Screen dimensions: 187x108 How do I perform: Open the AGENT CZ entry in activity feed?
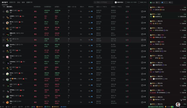(x=168, y=50)
